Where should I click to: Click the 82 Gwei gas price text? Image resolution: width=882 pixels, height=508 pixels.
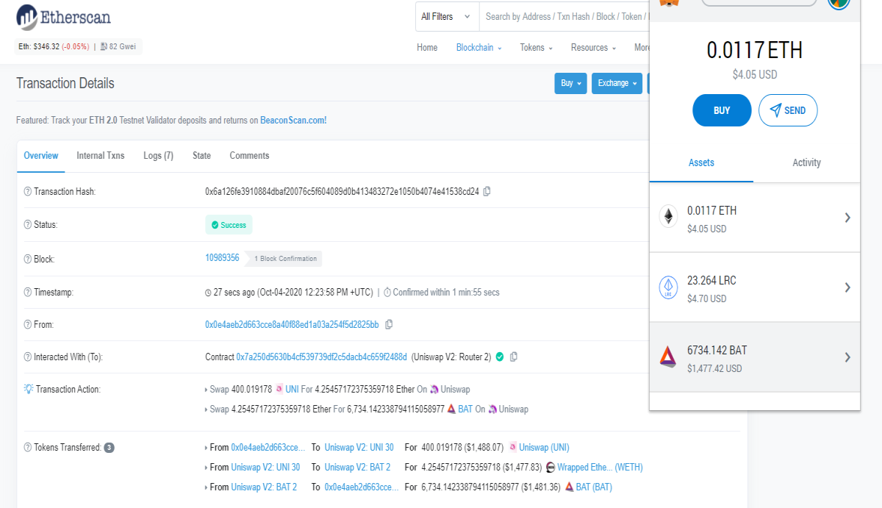[124, 47]
